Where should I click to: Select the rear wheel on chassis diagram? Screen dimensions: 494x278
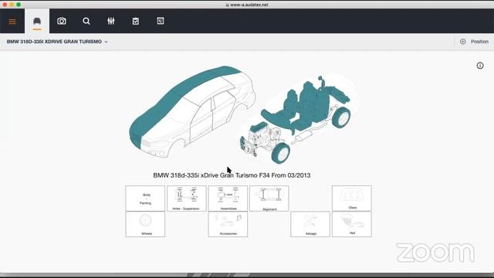(x=341, y=117)
